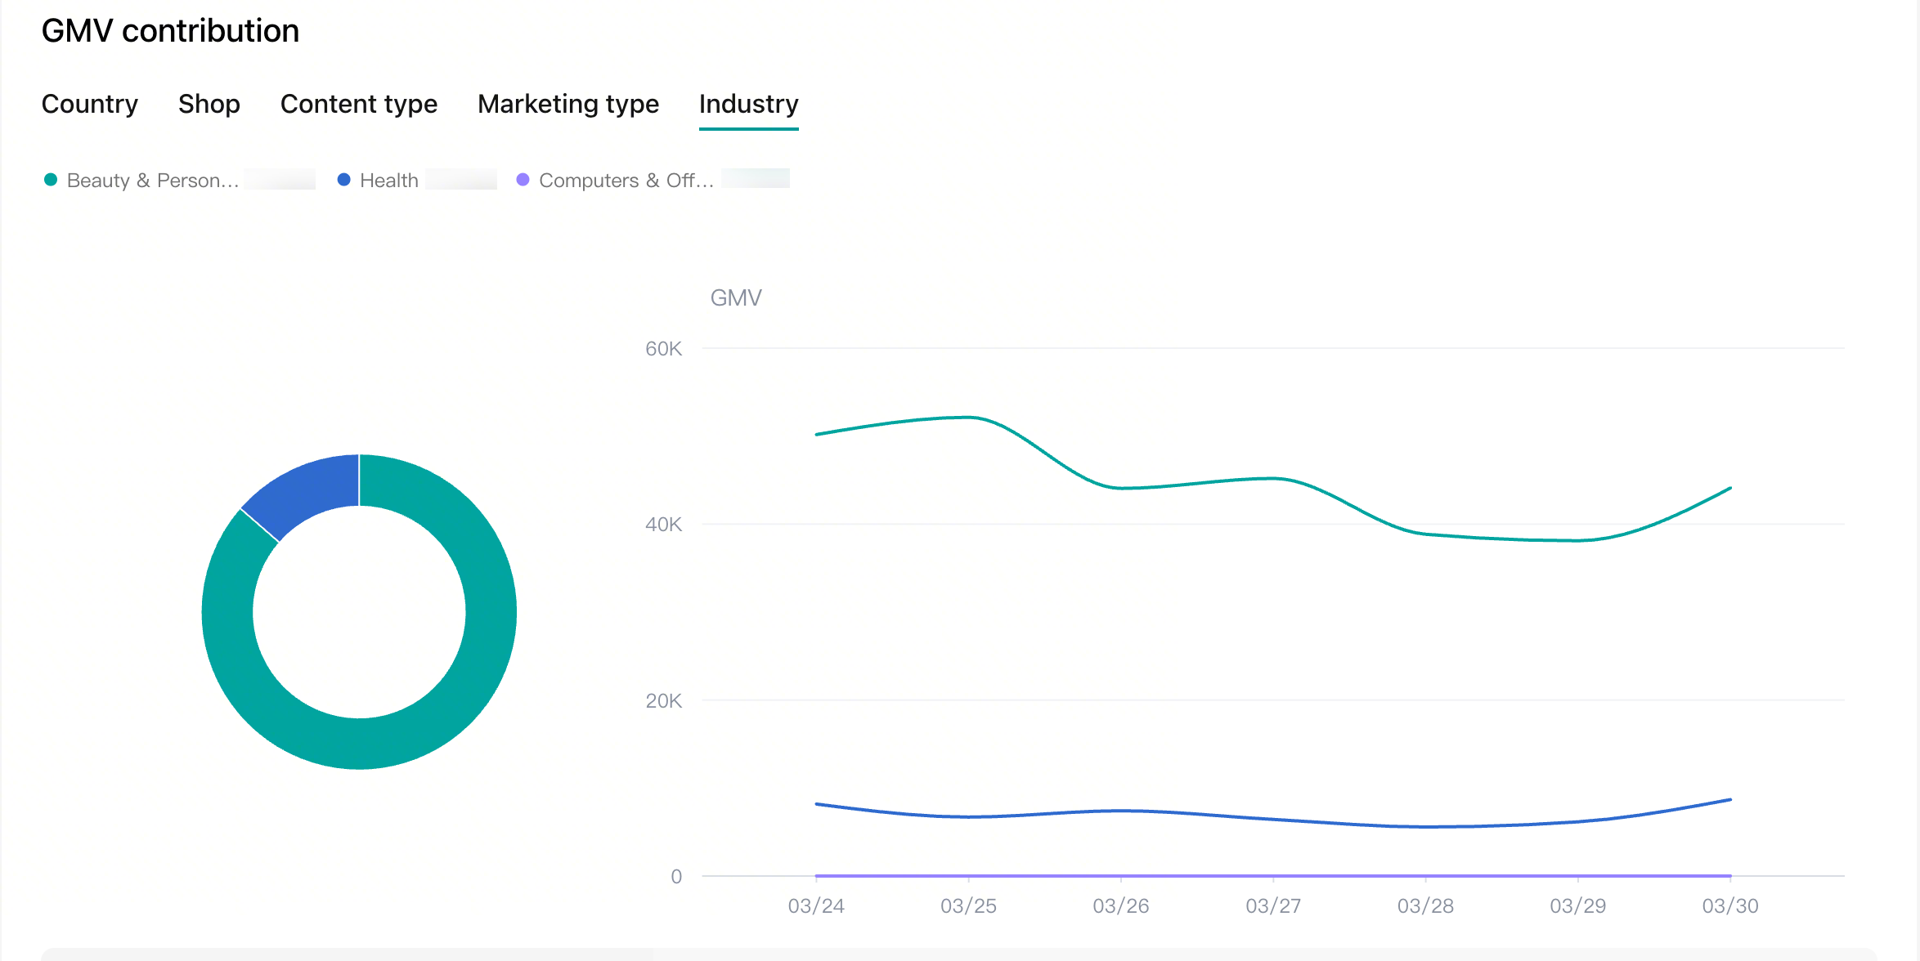Click the 03/24 date label

pos(816,905)
